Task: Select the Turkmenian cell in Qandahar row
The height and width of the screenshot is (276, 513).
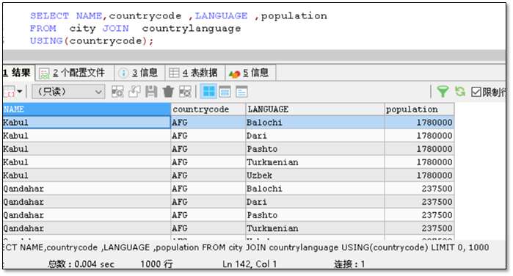Action: point(315,228)
